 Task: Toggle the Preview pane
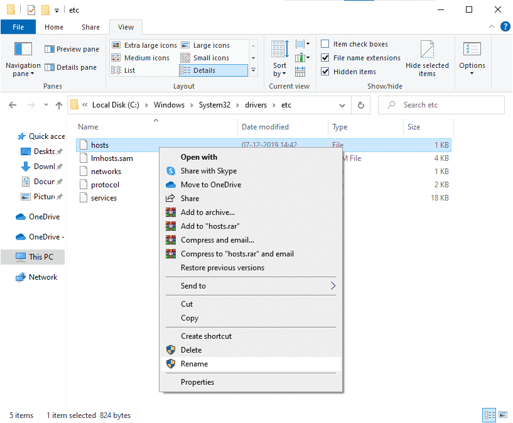pos(72,49)
